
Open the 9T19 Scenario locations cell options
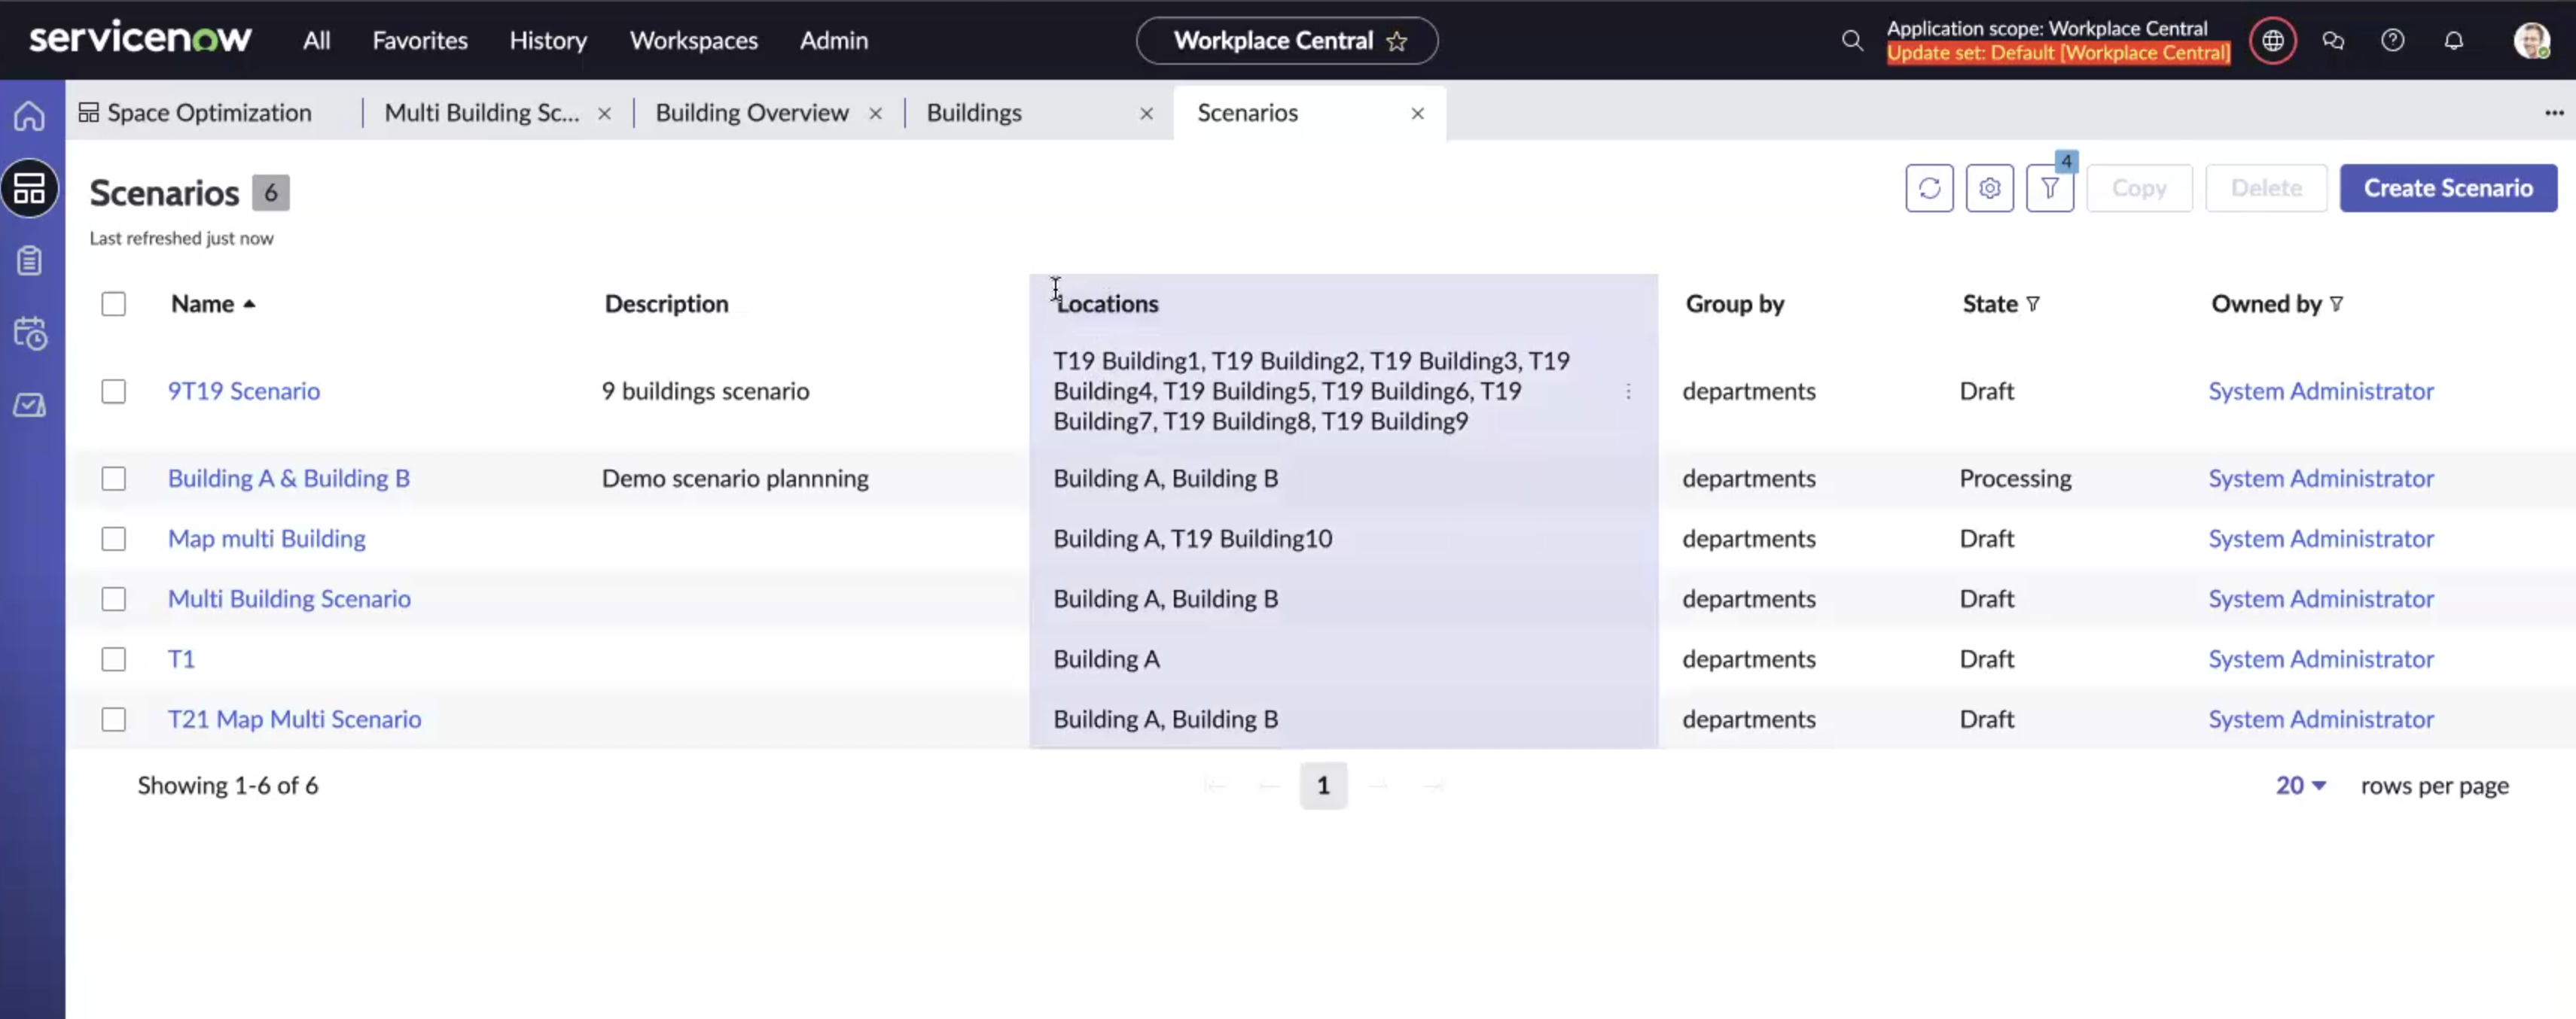[x=1628, y=391]
